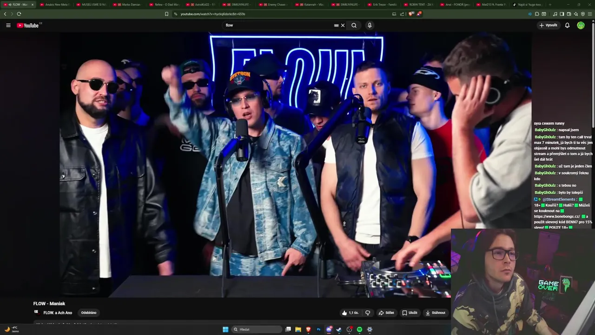Open File Explorer from taskbar

(298, 329)
